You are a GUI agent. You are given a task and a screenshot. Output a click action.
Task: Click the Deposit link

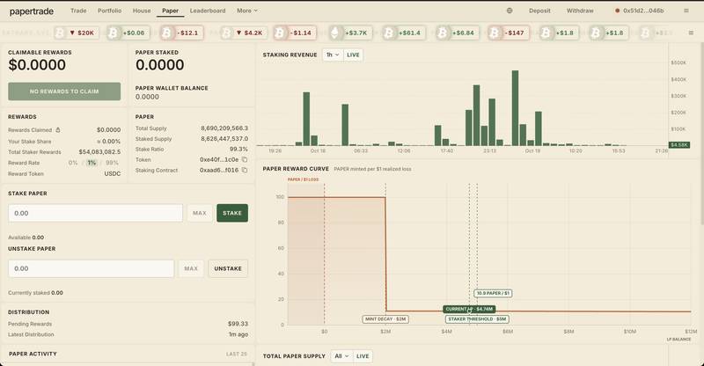[x=539, y=11]
